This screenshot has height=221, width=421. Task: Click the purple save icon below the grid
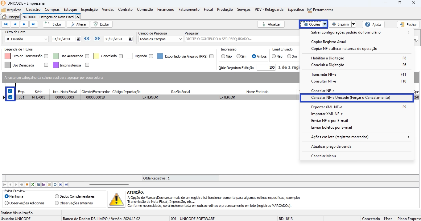pyautogui.click(x=44, y=185)
